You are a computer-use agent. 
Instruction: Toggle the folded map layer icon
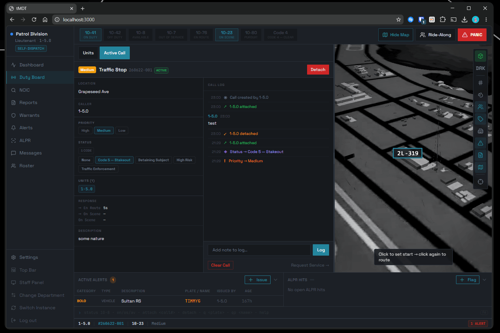[480, 167]
